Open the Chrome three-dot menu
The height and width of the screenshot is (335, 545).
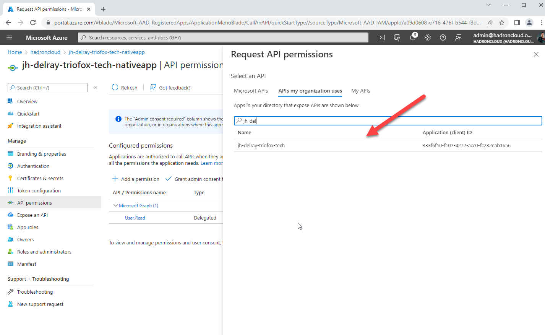542,23
